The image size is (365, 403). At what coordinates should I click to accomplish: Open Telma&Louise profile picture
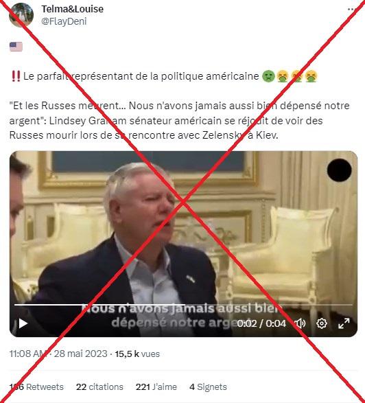point(21,15)
